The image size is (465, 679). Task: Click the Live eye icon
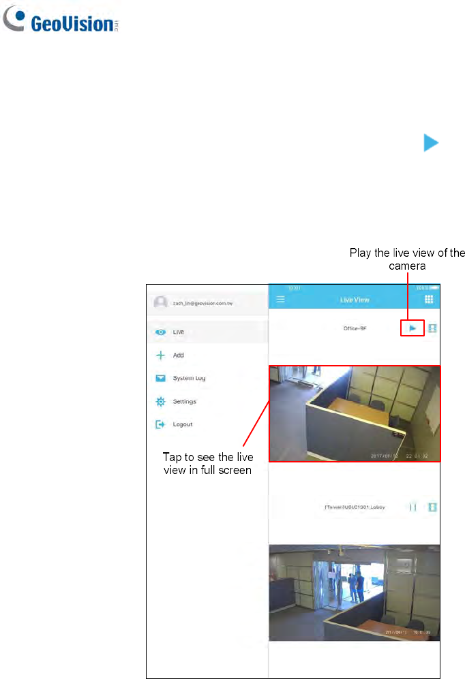pos(160,332)
